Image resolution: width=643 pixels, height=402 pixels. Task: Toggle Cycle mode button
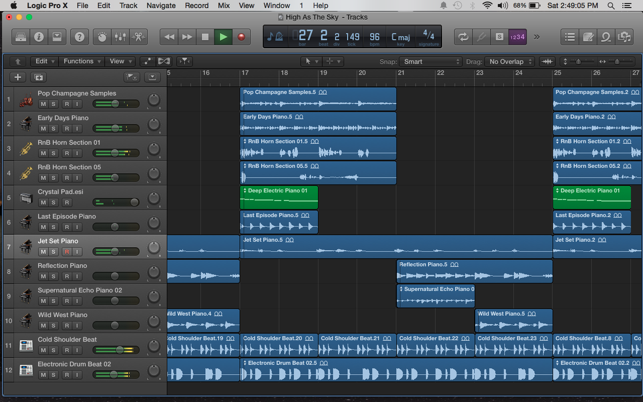tap(463, 37)
